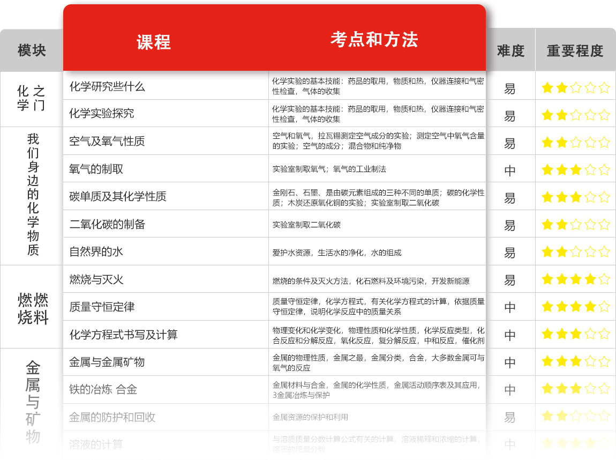Select the course 质量守恒定律
This screenshot has width=616, height=460.
tap(102, 307)
